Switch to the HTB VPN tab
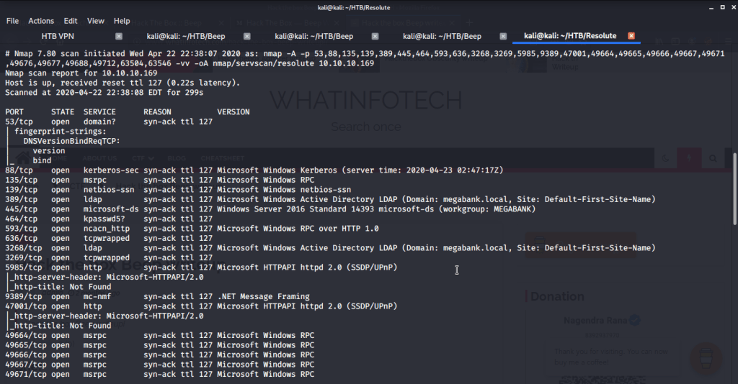This screenshot has height=384, width=738. click(58, 36)
